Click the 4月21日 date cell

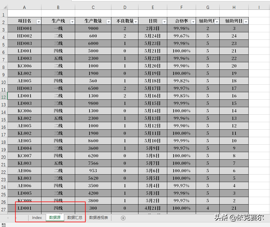[153, 208]
